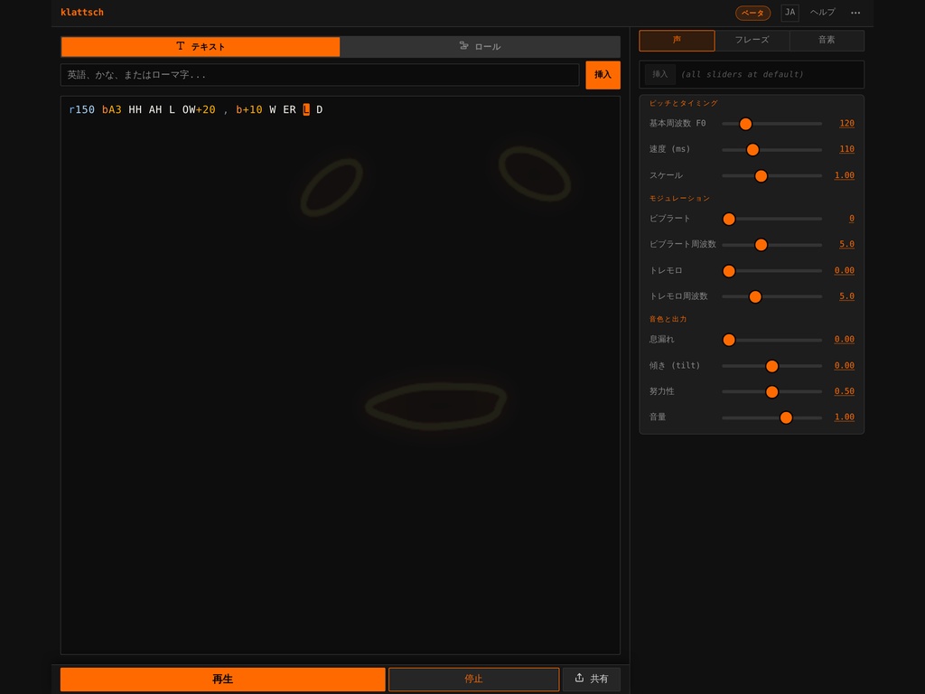Click the W phoneme in editor

coord(273,109)
